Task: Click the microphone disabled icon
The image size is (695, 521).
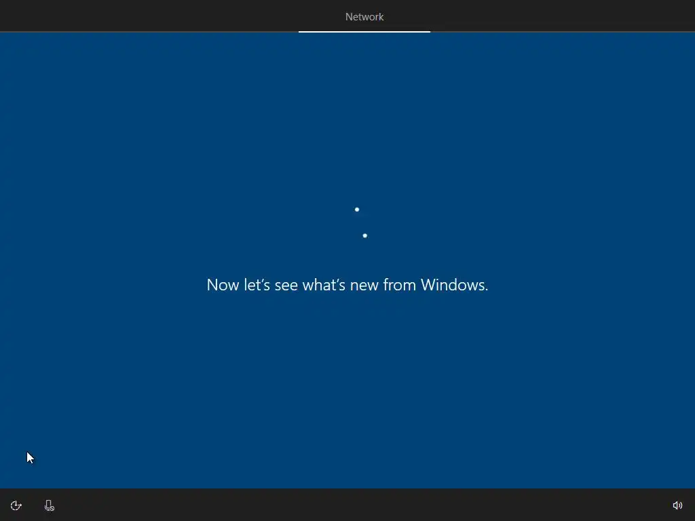Action: point(49,505)
